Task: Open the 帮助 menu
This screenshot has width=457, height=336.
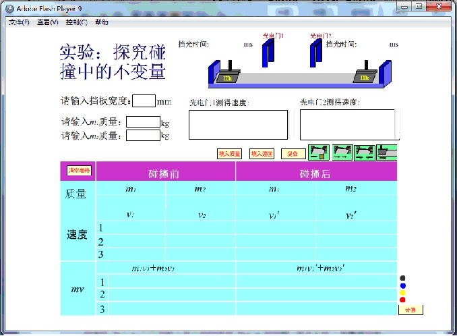Action: 102,22
